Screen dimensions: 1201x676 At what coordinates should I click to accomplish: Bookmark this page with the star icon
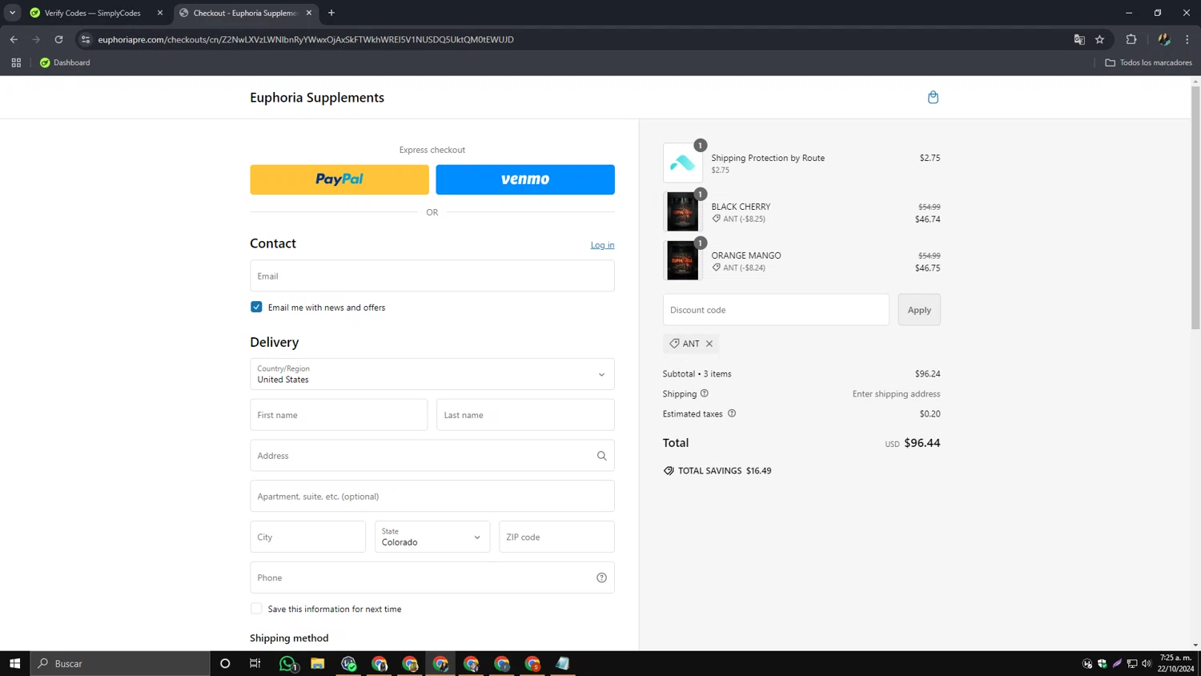click(1100, 39)
